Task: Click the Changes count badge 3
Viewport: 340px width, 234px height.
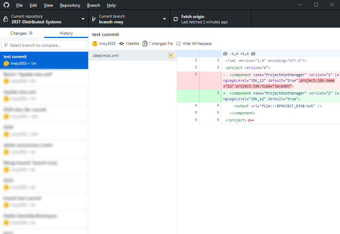Action: click(30, 33)
